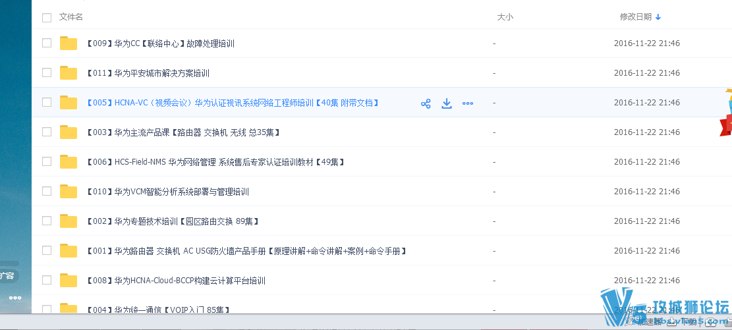Check the box for 【005】HCNA-VC folder
This screenshot has width=732, height=330.
(x=47, y=102)
